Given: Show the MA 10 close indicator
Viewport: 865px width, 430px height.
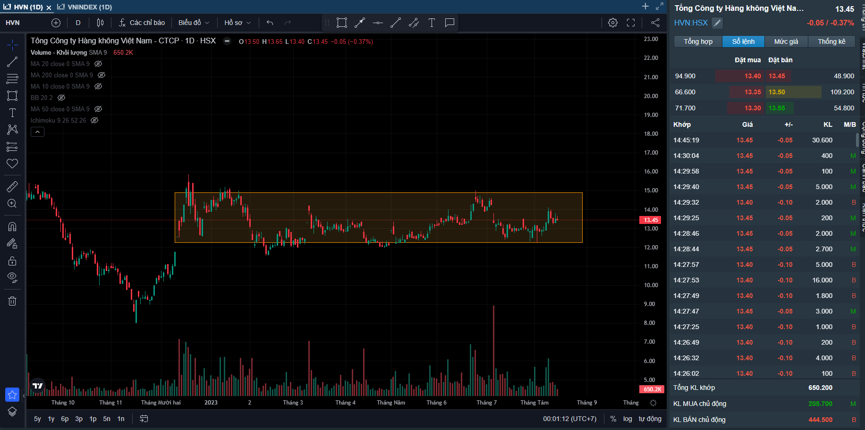Looking at the screenshot, I should coord(98,86).
